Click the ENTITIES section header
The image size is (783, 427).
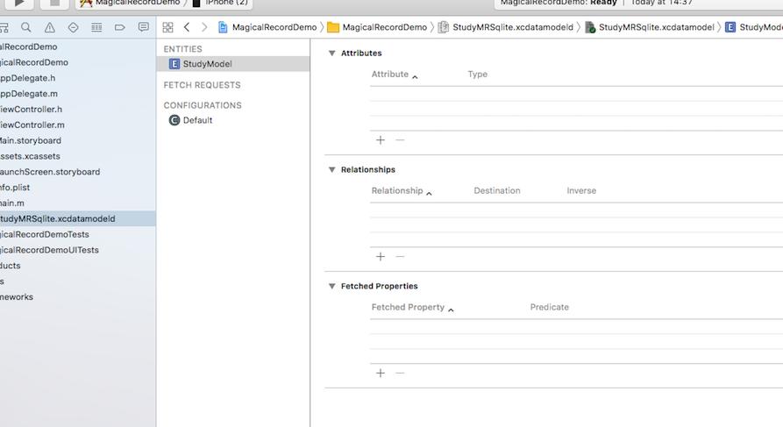[x=182, y=49]
